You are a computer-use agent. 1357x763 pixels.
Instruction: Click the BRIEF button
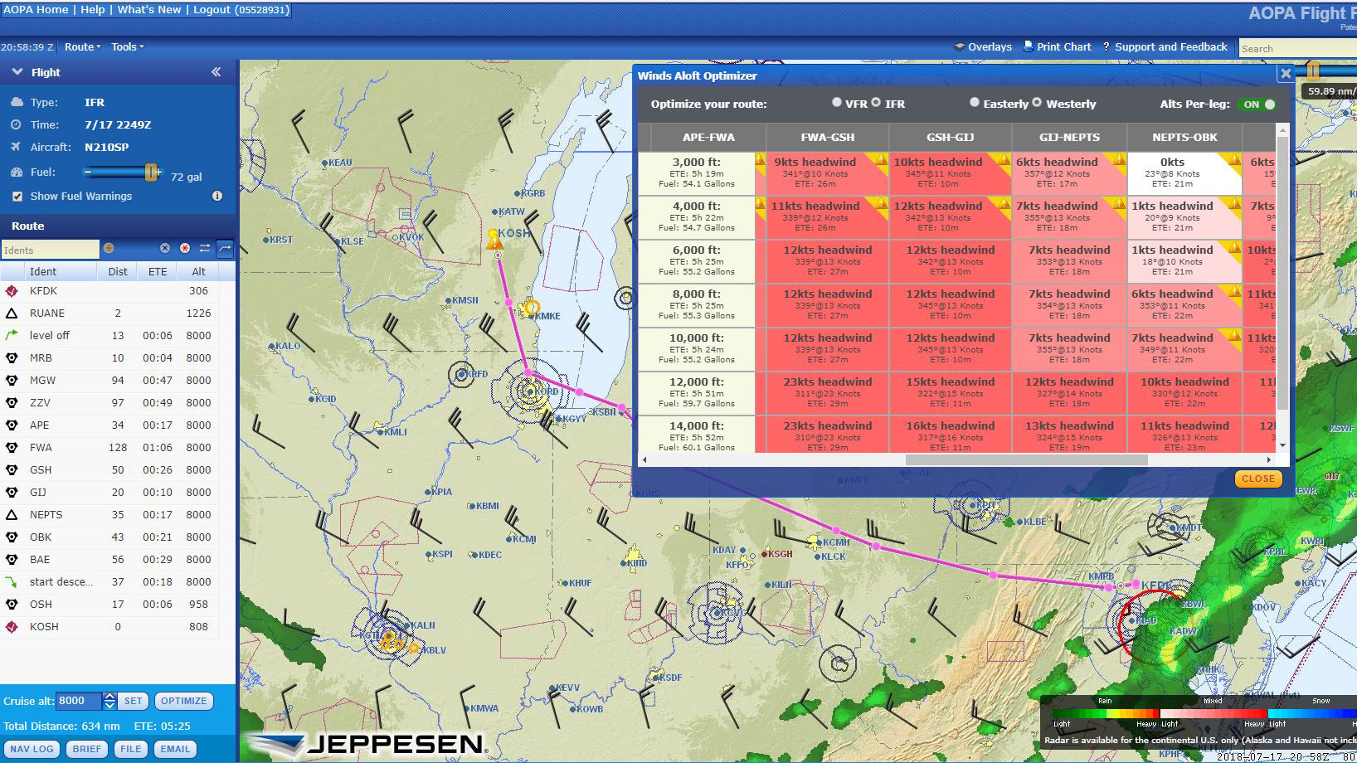87,749
